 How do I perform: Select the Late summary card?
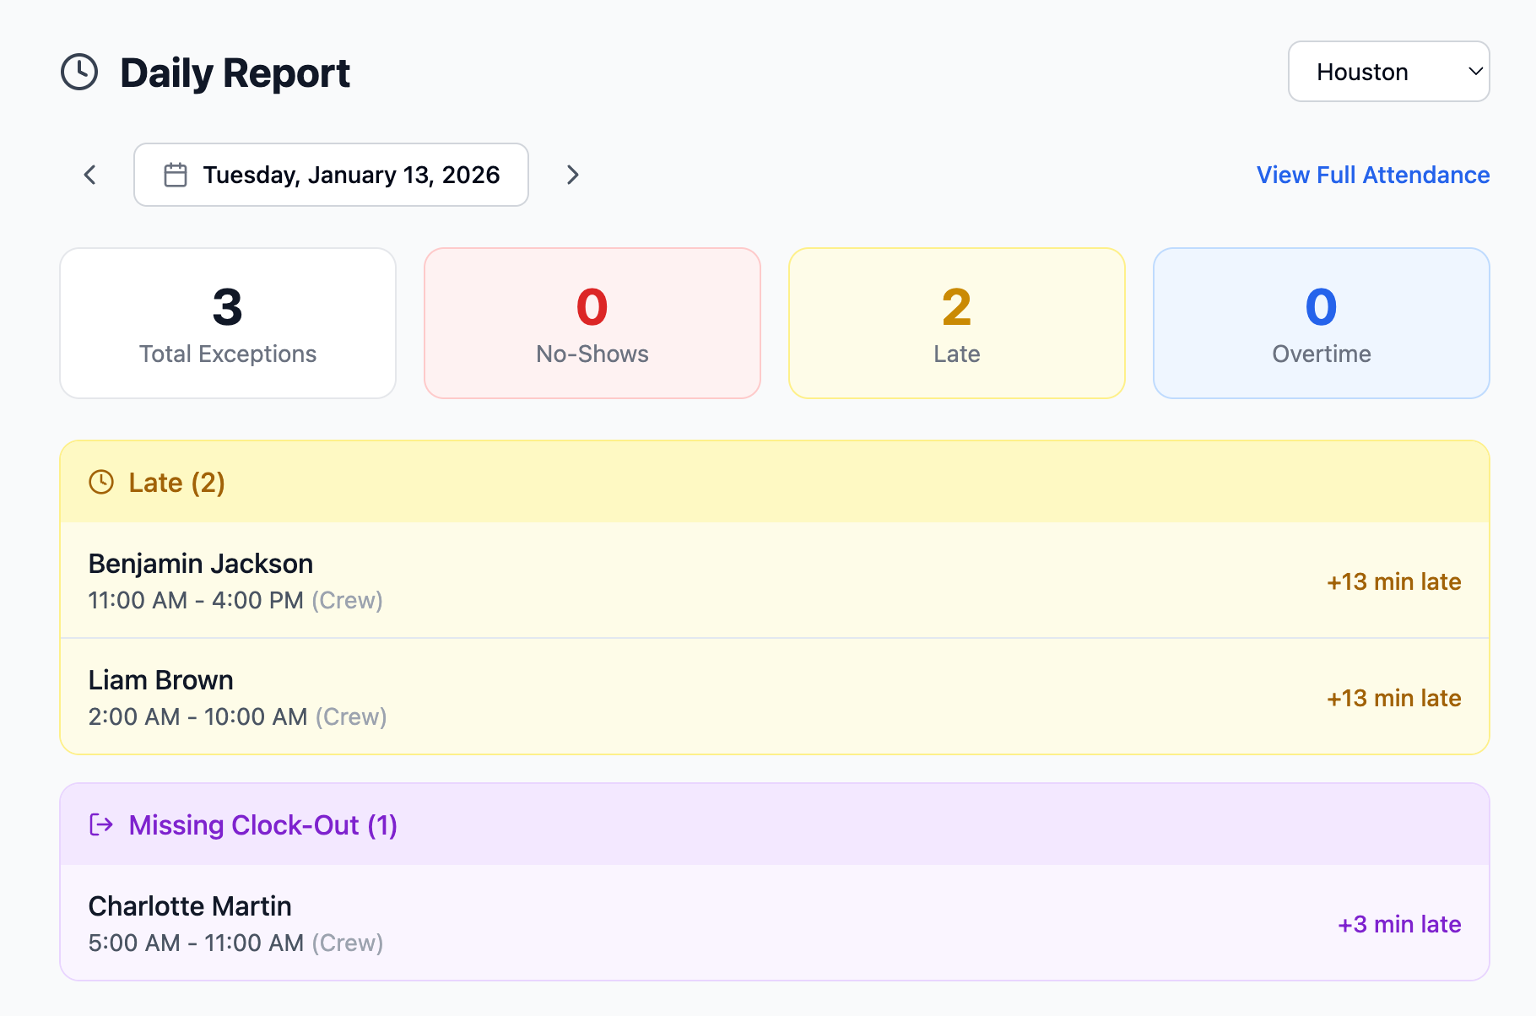[x=956, y=323]
